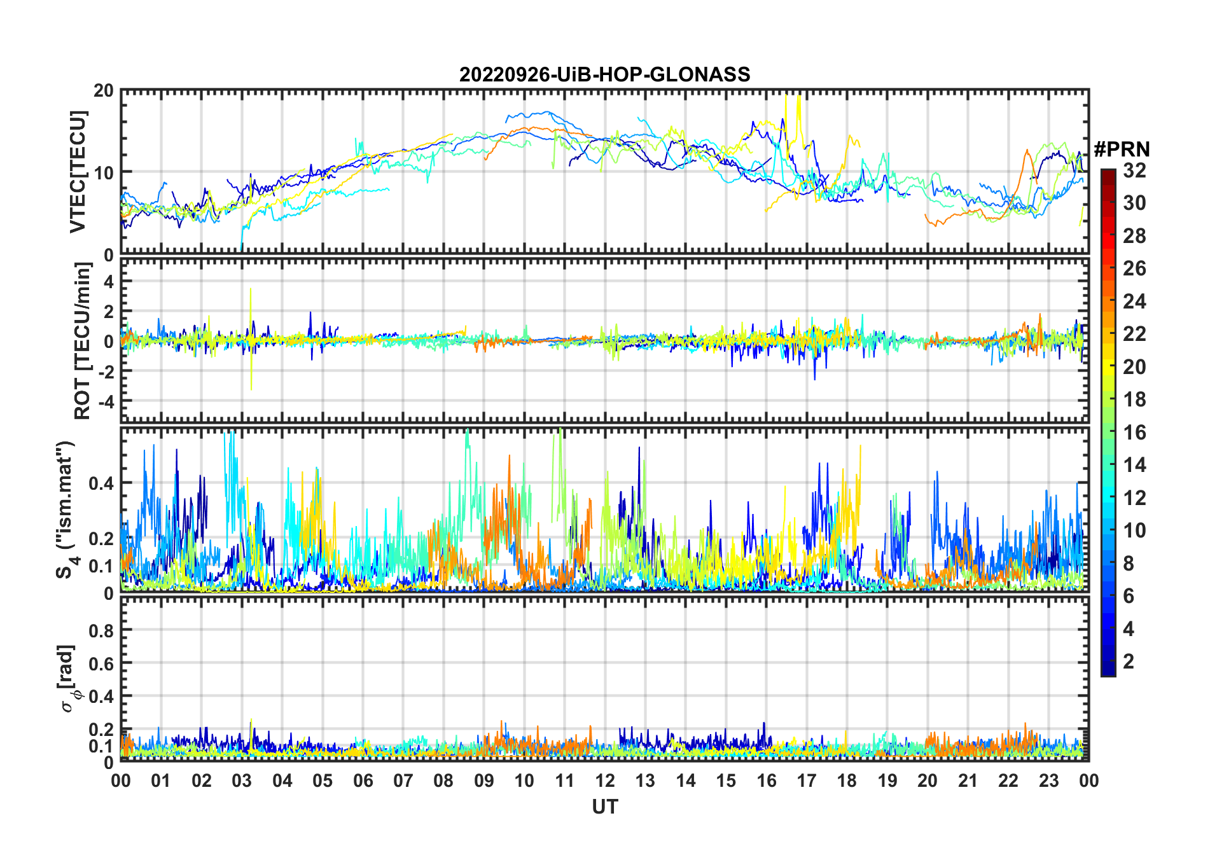This screenshot has height=846, width=1210.
Task: Click the colorbar tick label 16
Action: [1134, 432]
